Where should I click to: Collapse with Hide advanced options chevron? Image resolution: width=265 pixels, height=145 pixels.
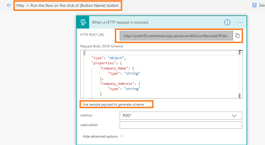(122, 136)
